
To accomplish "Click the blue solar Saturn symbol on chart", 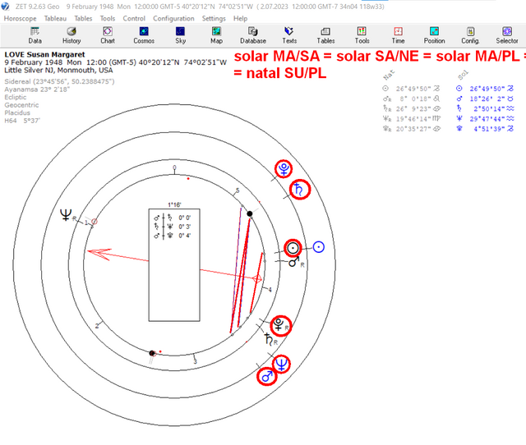I will point(299,190).
